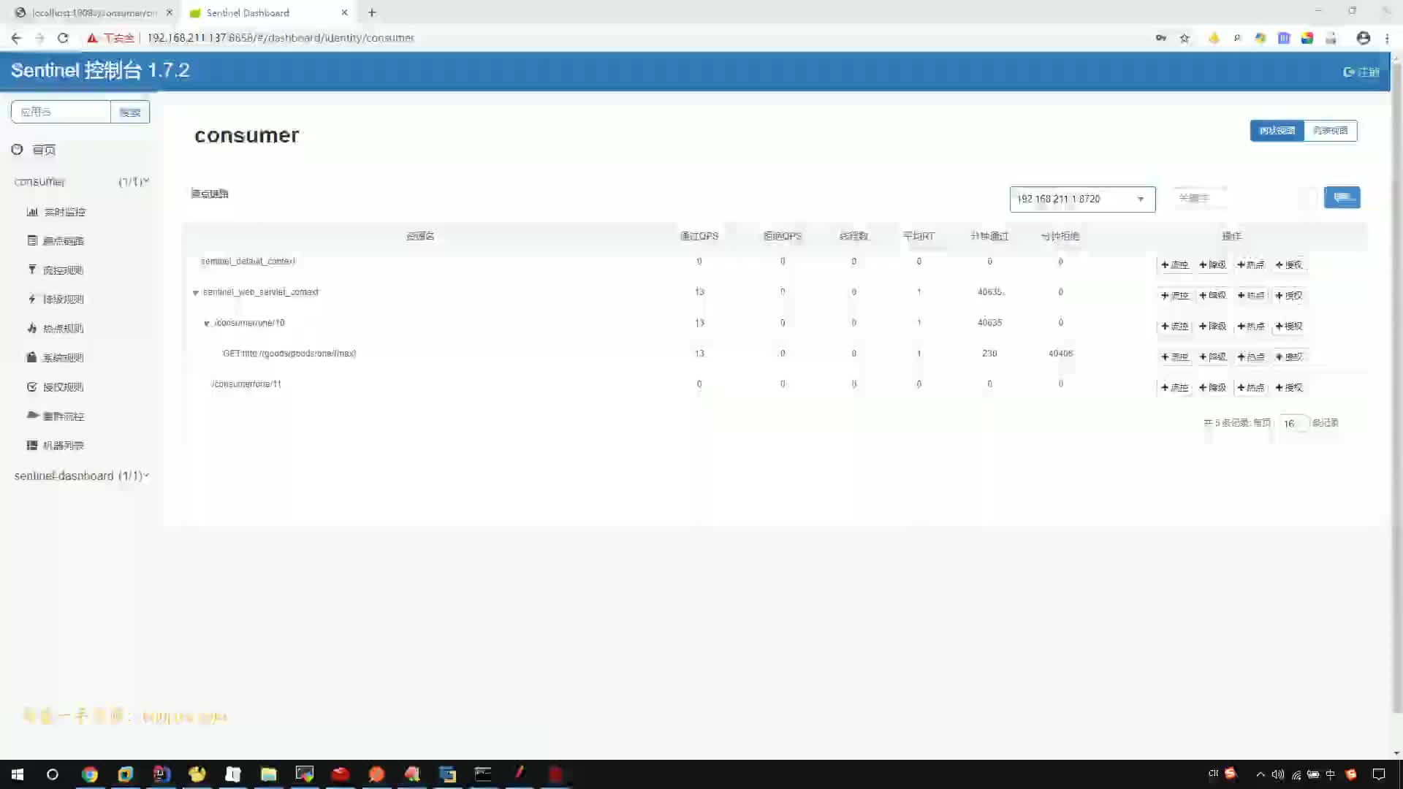Open 系统规则 system rules in sidebar
1403x789 pixels.
click(56, 358)
